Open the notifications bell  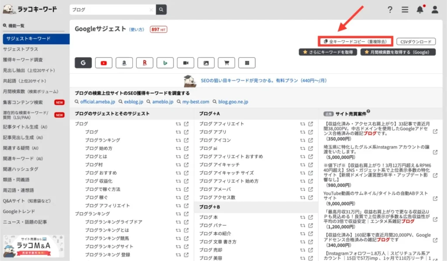coord(420,10)
